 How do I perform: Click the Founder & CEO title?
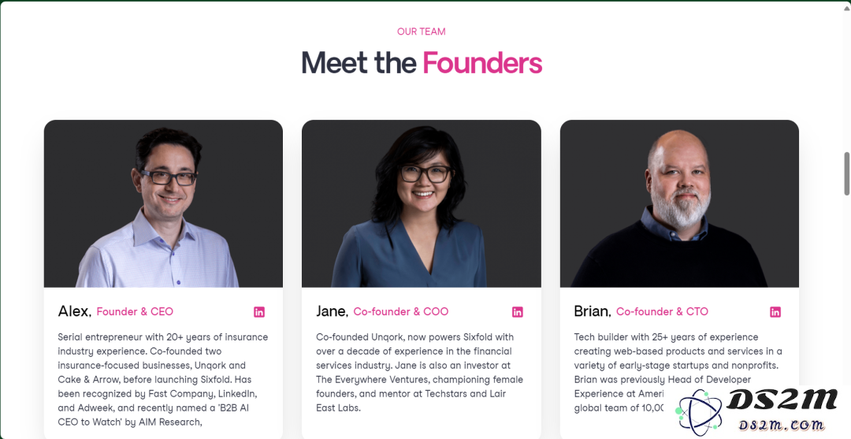(136, 311)
